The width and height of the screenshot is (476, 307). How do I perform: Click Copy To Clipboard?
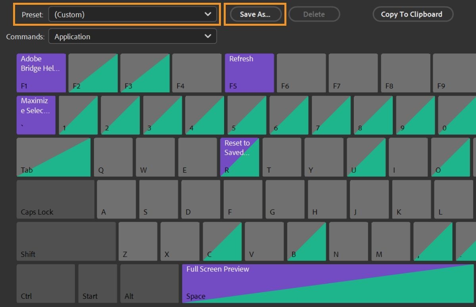point(413,14)
